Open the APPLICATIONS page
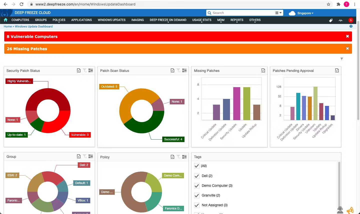 [81, 20]
